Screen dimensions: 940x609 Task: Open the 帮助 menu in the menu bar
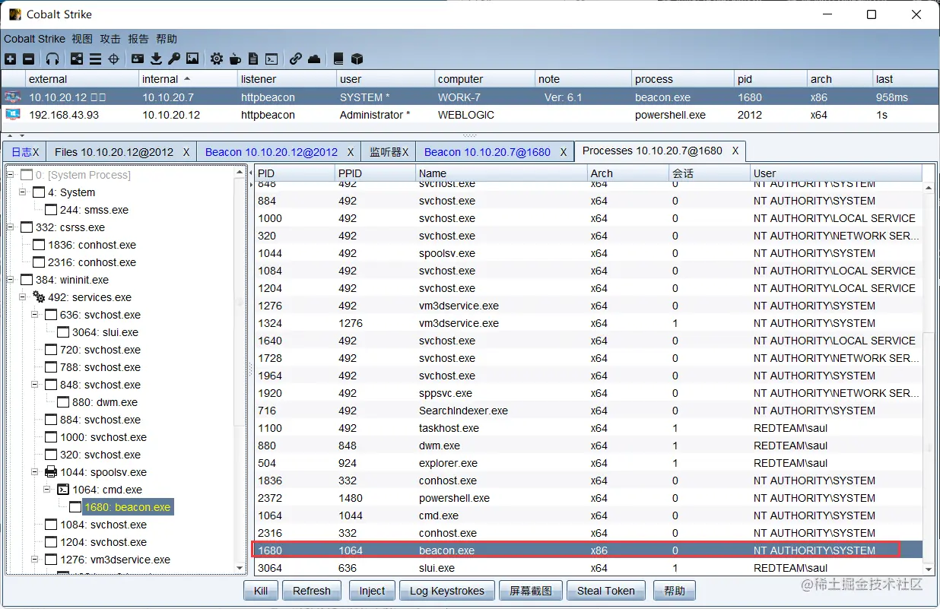(x=167, y=39)
